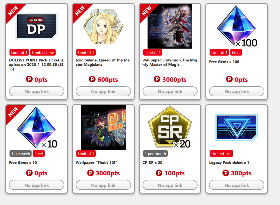Open the Wallpaper:Endymion item title
This screenshot has width=280, height=205.
pyautogui.click(x=170, y=62)
